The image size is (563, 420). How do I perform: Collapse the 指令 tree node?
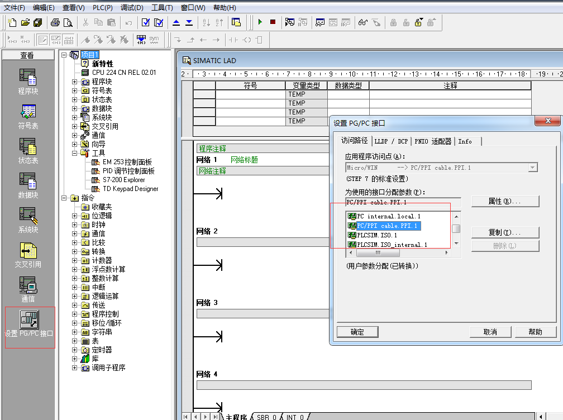pos(64,198)
